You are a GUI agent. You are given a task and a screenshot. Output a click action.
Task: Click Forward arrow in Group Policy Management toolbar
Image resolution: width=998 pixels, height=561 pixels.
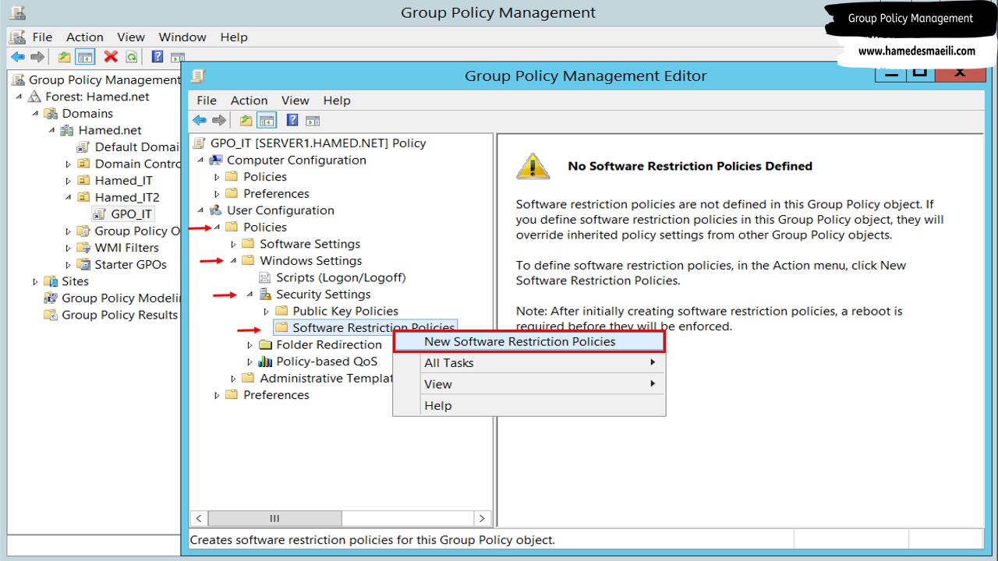coord(37,57)
